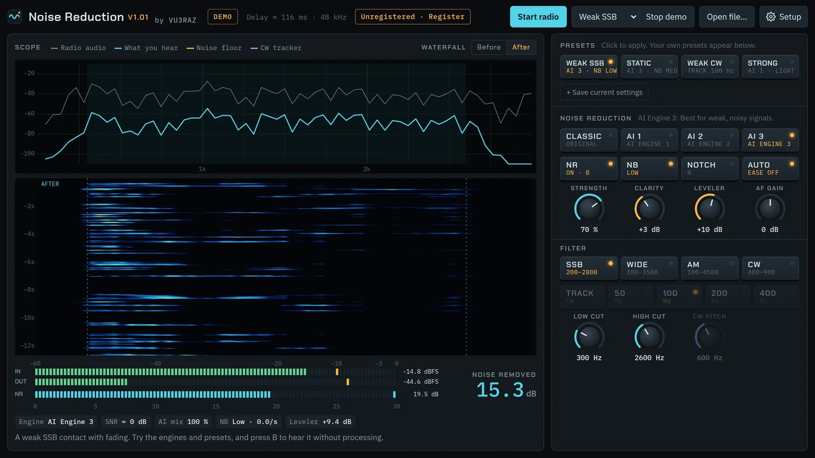Image resolution: width=815 pixels, height=458 pixels.
Task: Apply the WEAK SSB preset
Action: (589, 67)
